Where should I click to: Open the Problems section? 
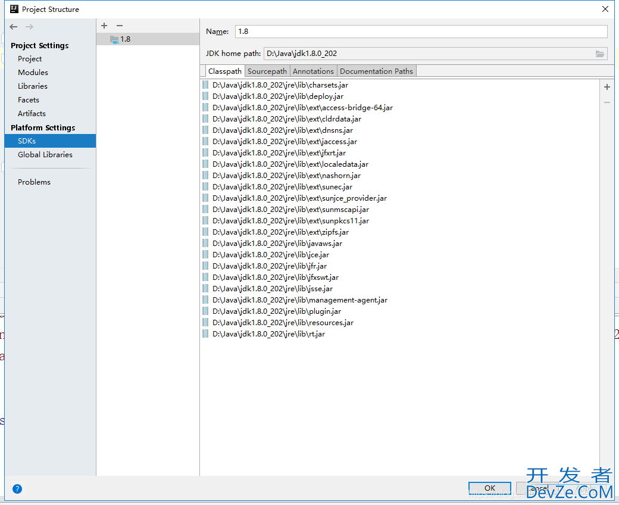[34, 182]
